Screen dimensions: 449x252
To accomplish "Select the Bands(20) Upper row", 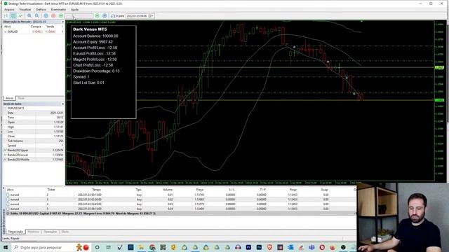I will click(33, 150).
